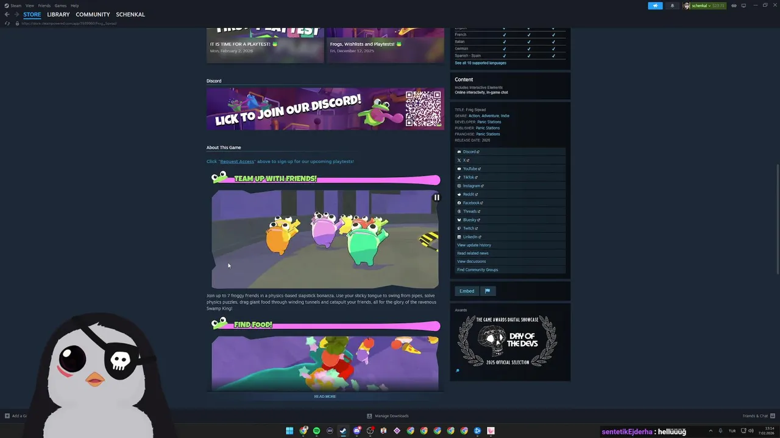Open the SCHENKAL profile tab
The height and width of the screenshot is (438, 780).
pyautogui.click(x=130, y=14)
